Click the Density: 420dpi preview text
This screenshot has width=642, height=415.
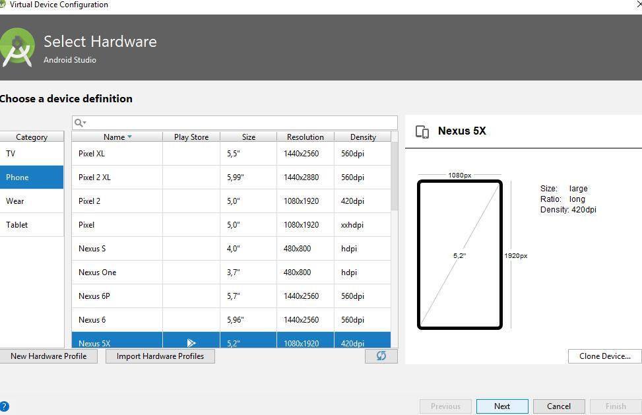point(568,210)
